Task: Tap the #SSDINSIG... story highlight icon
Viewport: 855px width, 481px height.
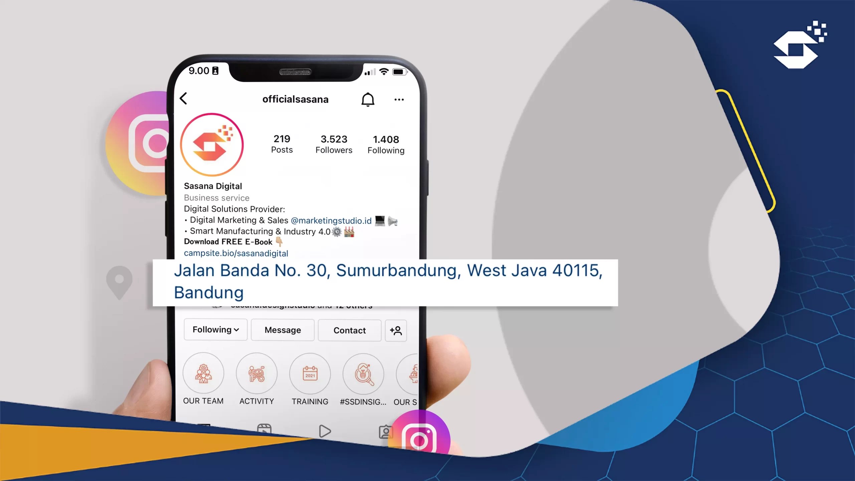Action: (363, 374)
